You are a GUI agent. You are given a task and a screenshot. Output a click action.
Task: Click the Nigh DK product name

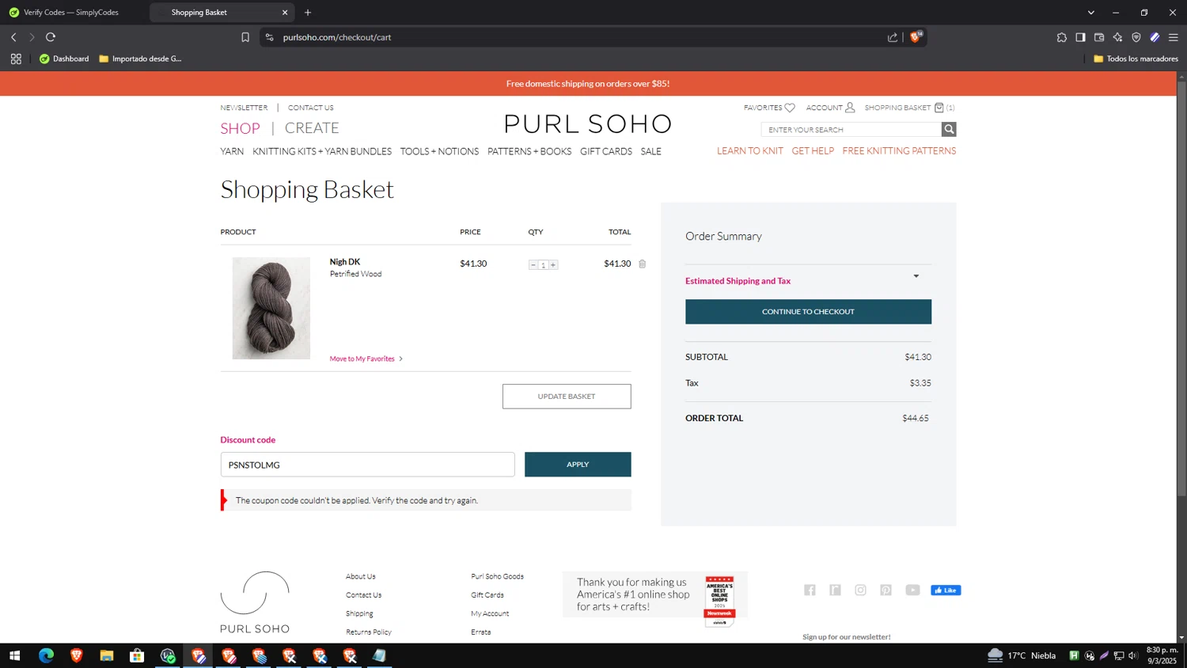point(345,262)
